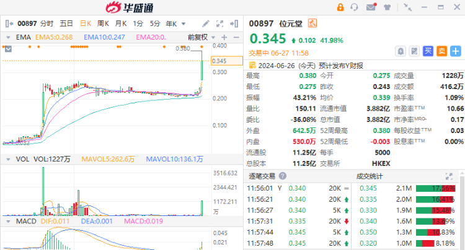Open the more periods dropdown arrow after 年K
The width and height of the screenshot is (465, 250).
click(184, 24)
